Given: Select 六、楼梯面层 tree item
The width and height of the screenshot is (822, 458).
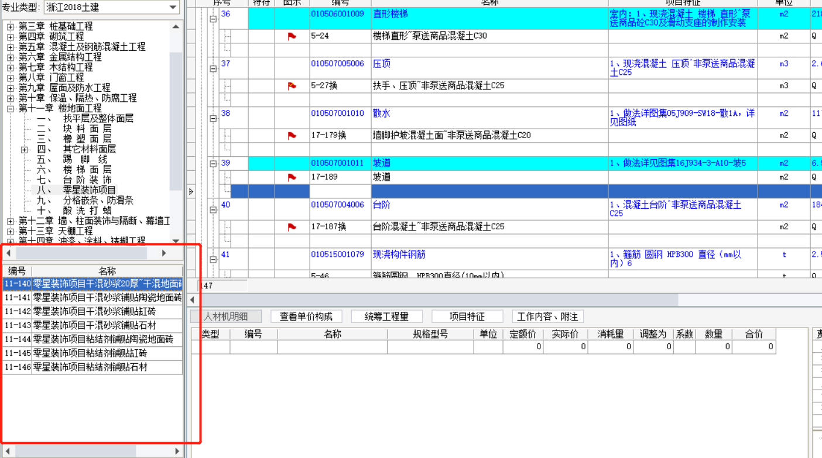Looking at the screenshot, I should coord(74,170).
